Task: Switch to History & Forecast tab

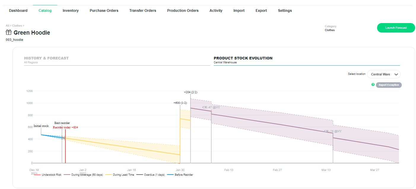Action: pyautogui.click(x=46, y=58)
